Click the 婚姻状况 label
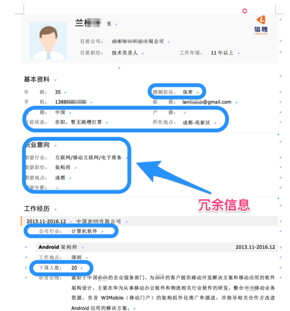Viewport: 290px width, 311px height. 164,92
